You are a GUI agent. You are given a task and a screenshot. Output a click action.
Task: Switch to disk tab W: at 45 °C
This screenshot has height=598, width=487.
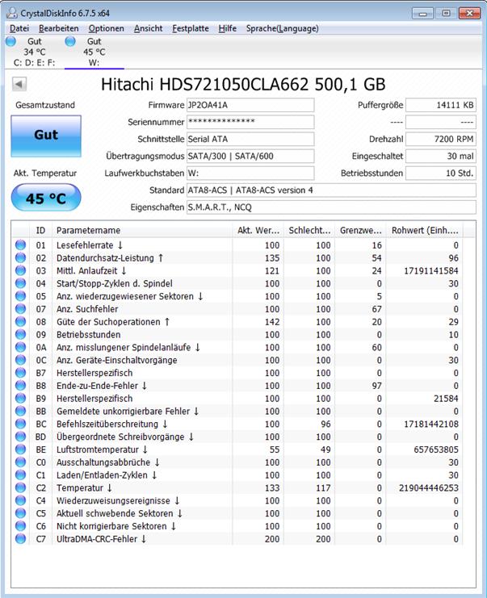click(94, 52)
